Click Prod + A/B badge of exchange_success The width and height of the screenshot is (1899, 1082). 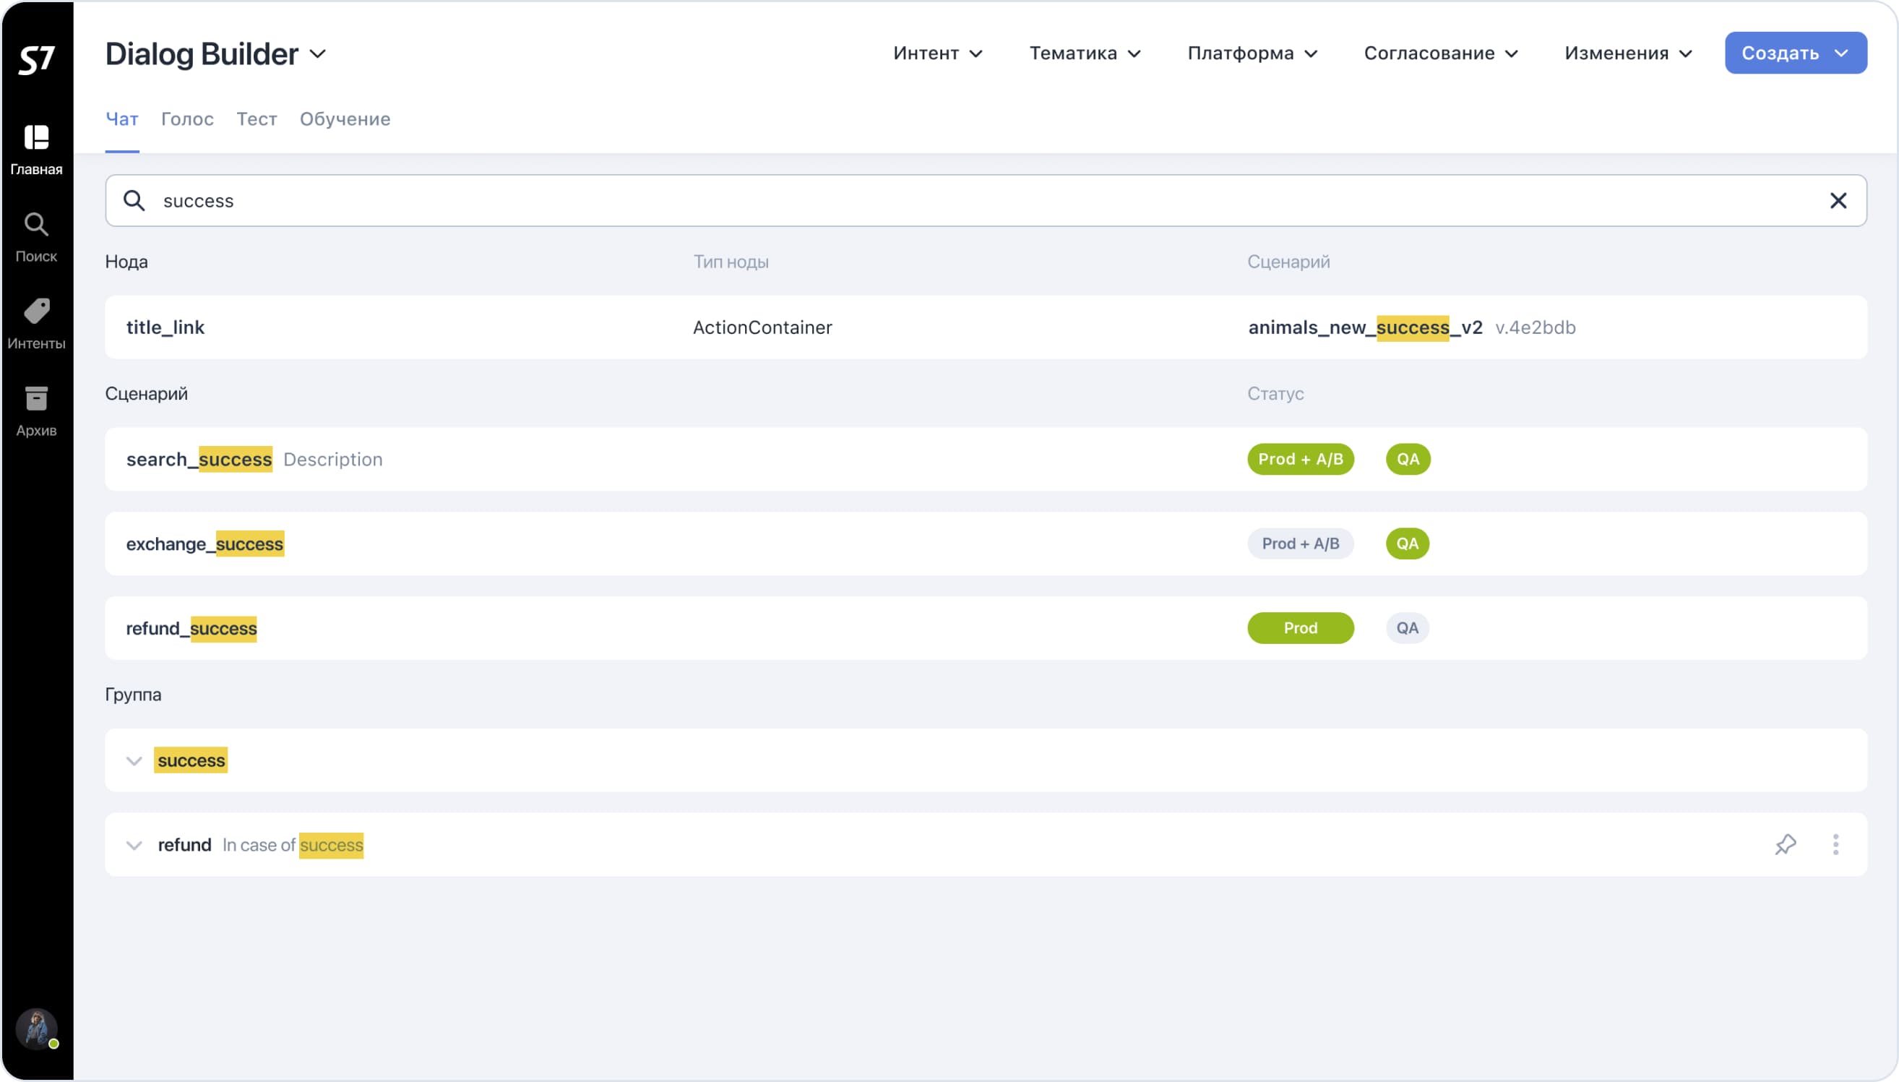click(x=1300, y=544)
